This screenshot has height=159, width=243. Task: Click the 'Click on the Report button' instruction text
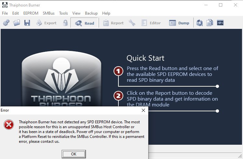(x=172, y=99)
